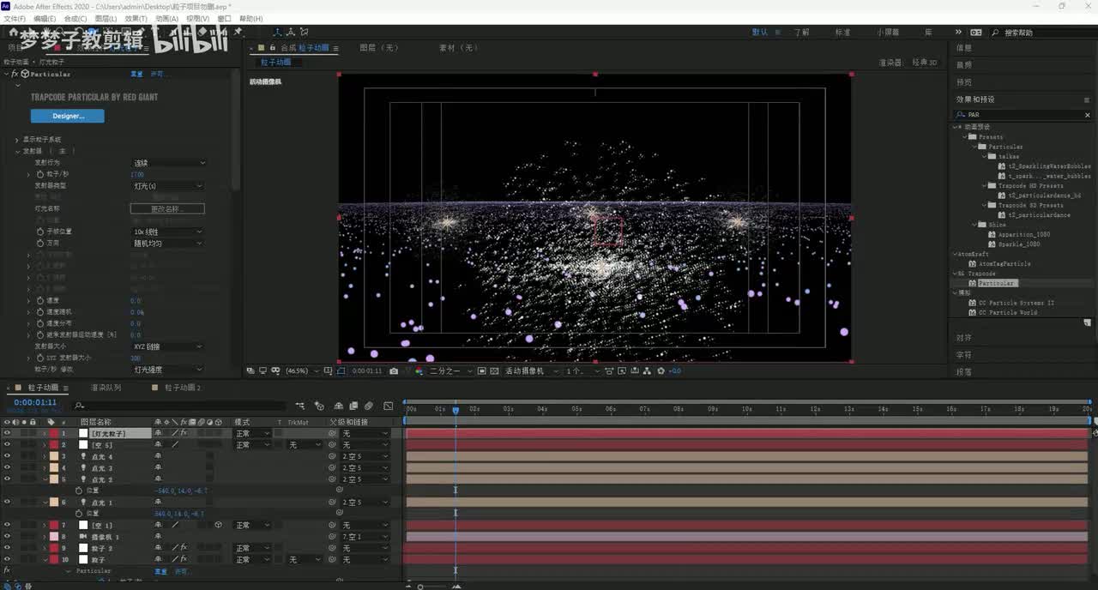The width and height of the screenshot is (1098, 590).
Task: Toggle visibility of 粒子 2 layer
Action: (7, 548)
